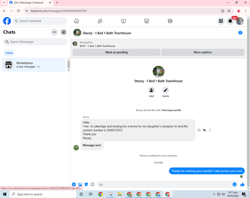Screen dimensions: 250x198
Task: Click Mark as pending button
Action: (116, 52)
